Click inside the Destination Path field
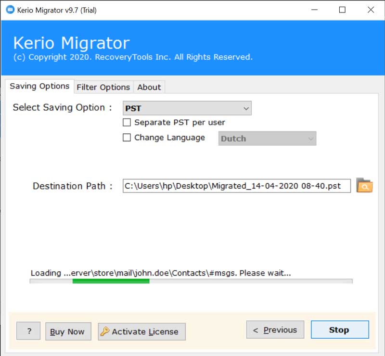 237,186
